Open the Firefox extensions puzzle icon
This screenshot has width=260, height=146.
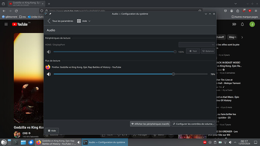pos(238,11)
